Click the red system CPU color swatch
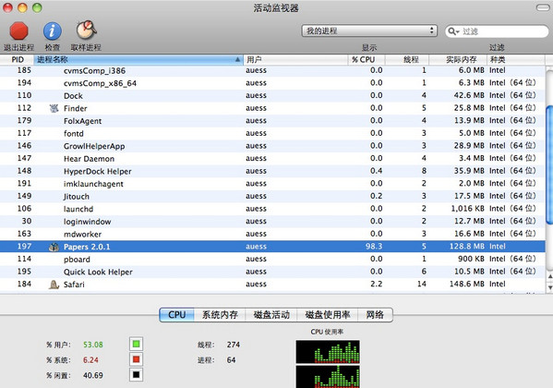The height and width of the screenshot is (388, 553). click(136, 359)
